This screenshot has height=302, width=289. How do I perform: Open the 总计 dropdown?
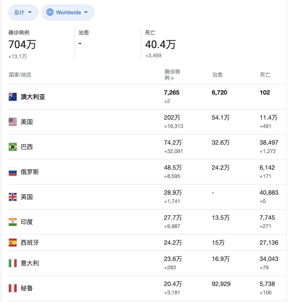(x=23, y=13)
